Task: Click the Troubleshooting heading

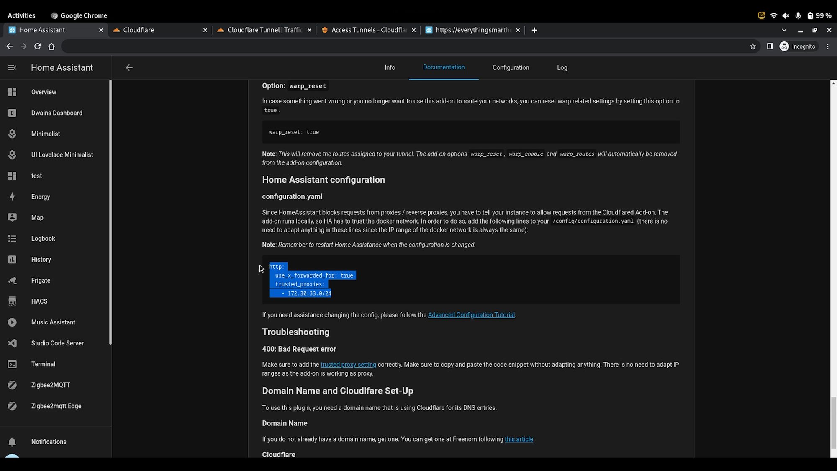Action: (x=295, y=332)
